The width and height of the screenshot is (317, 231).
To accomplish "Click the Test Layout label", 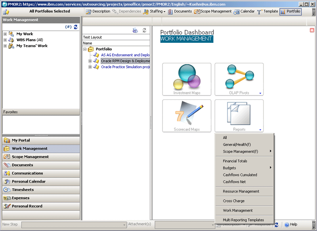I will (92, 37).
